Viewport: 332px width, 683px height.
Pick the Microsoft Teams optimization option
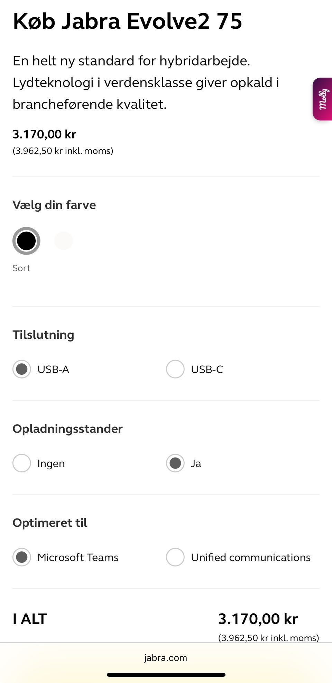pyautogui.click(x=22, y=557)
